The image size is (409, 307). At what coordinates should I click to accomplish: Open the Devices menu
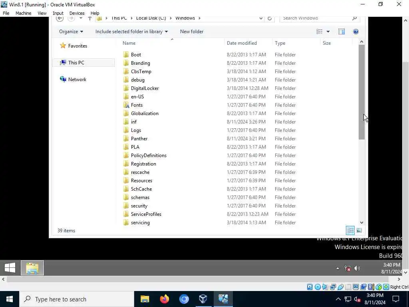click(x=77, y=13)
